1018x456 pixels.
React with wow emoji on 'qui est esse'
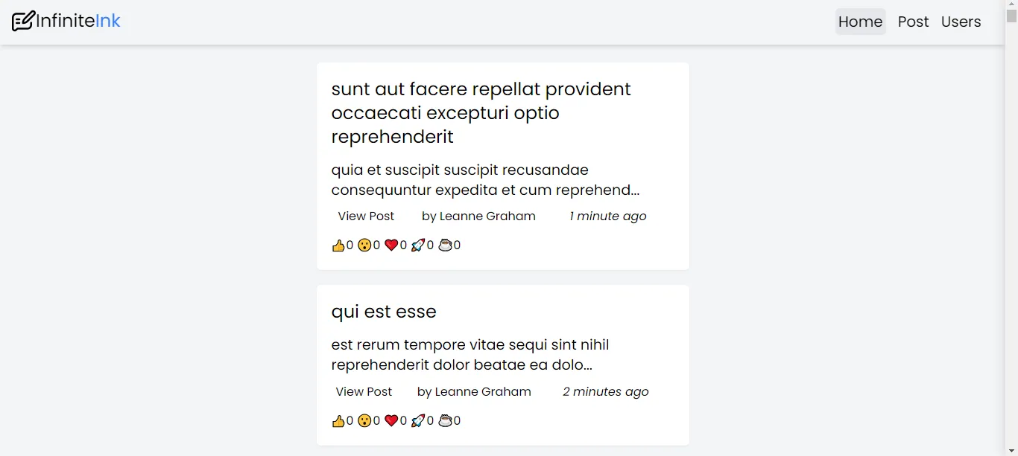click(369, 421)
